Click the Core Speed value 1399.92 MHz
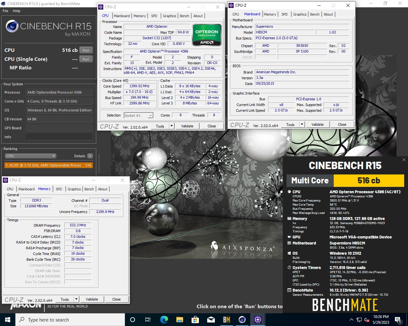Image resolution: width=408 pixels, height=326 pixels. [140, 86]
